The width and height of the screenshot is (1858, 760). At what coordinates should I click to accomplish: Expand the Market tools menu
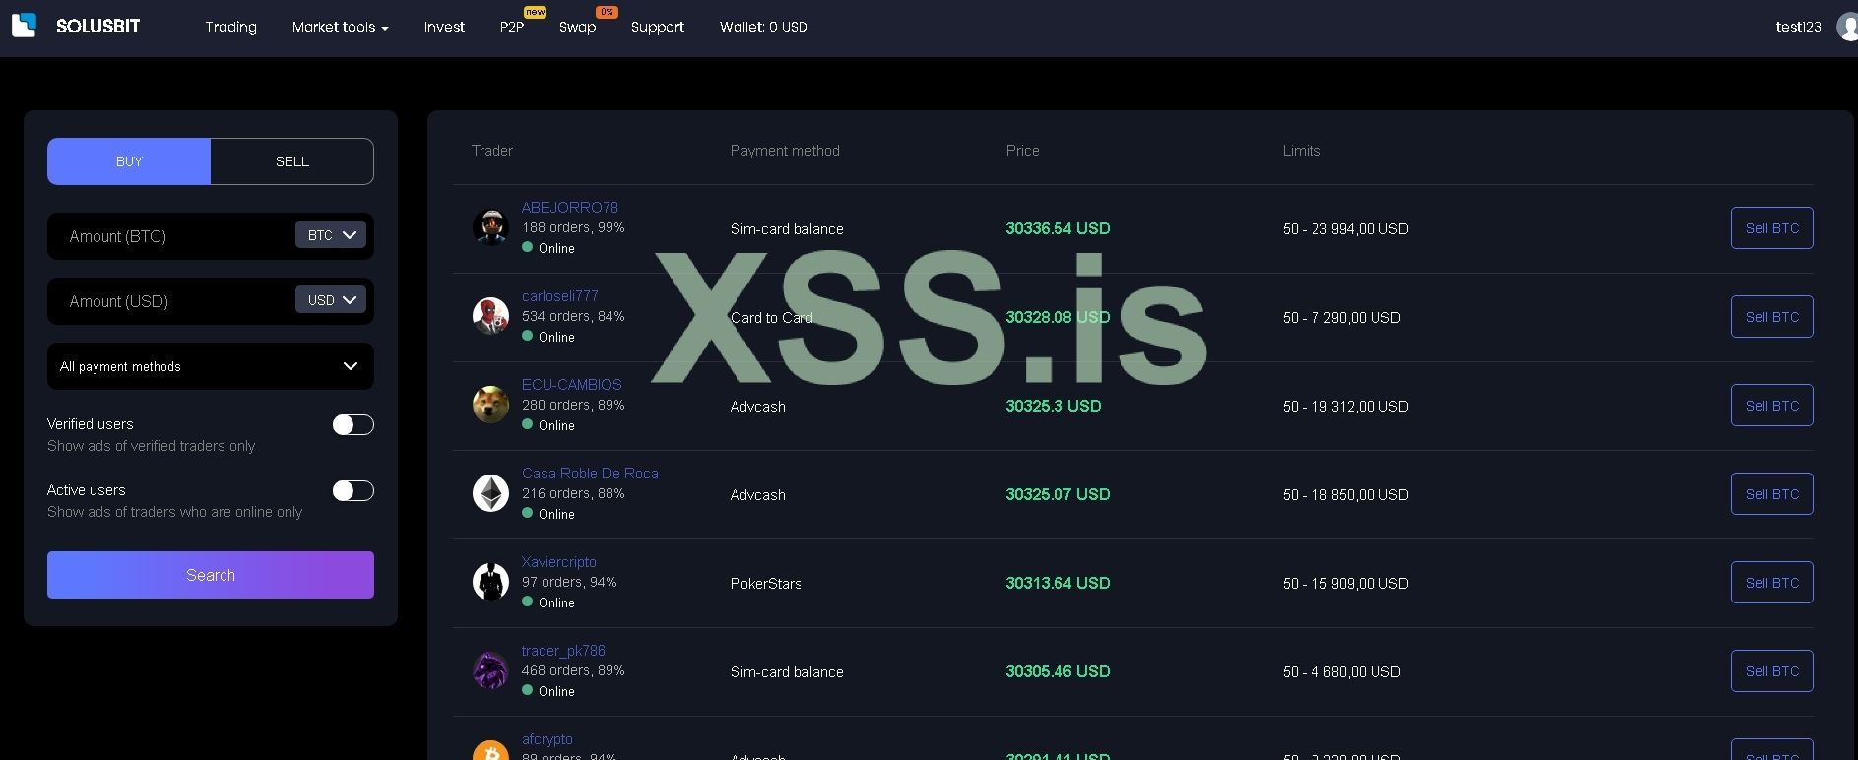[340, 27]
